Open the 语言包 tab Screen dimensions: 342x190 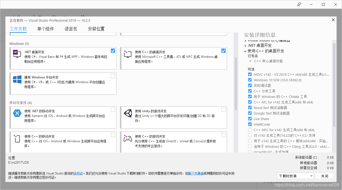click(71, 29)
